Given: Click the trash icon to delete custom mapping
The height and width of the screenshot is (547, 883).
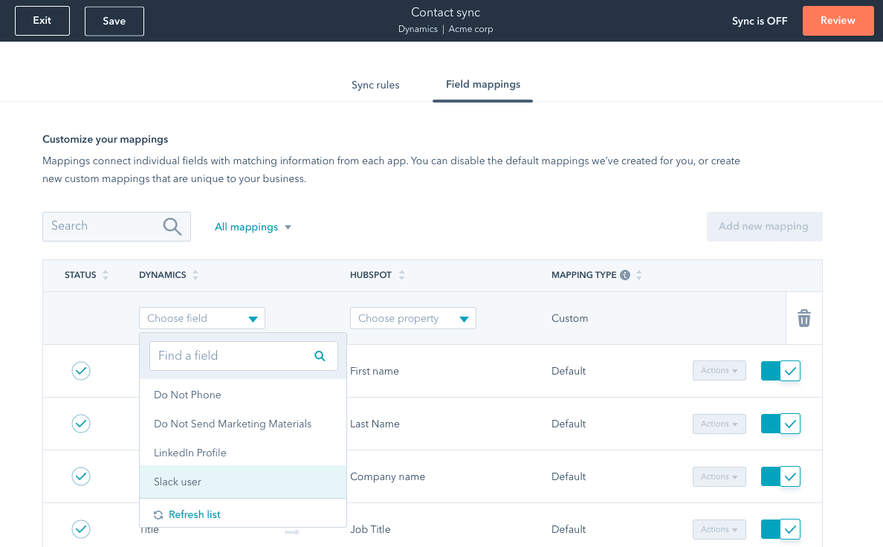Looking at the screenshot, I should point(803,319).
